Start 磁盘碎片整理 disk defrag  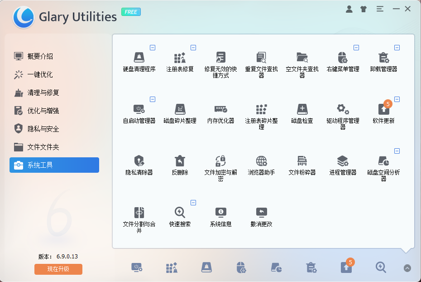(180, 114)
